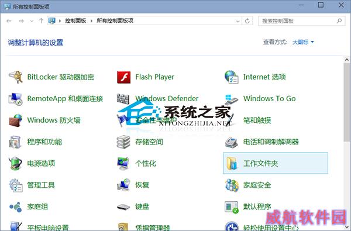
Task: Open the Internet 选项 link
Action: [264, 77]
